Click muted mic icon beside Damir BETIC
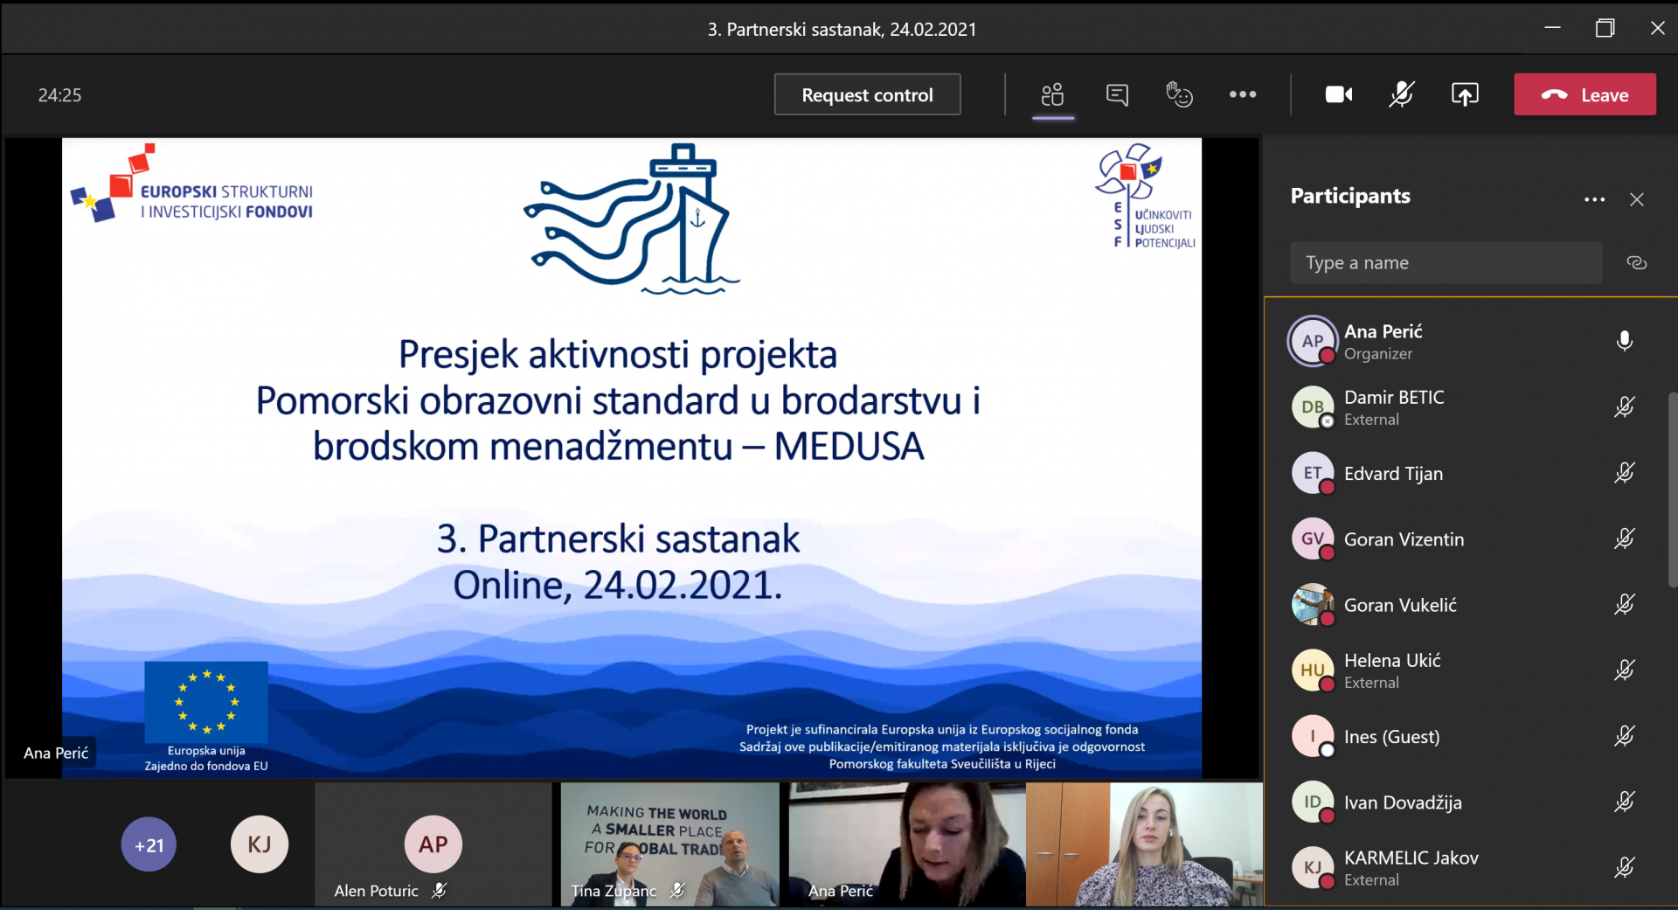Viewport: 1678px width, 910px height. [1624, 407]
